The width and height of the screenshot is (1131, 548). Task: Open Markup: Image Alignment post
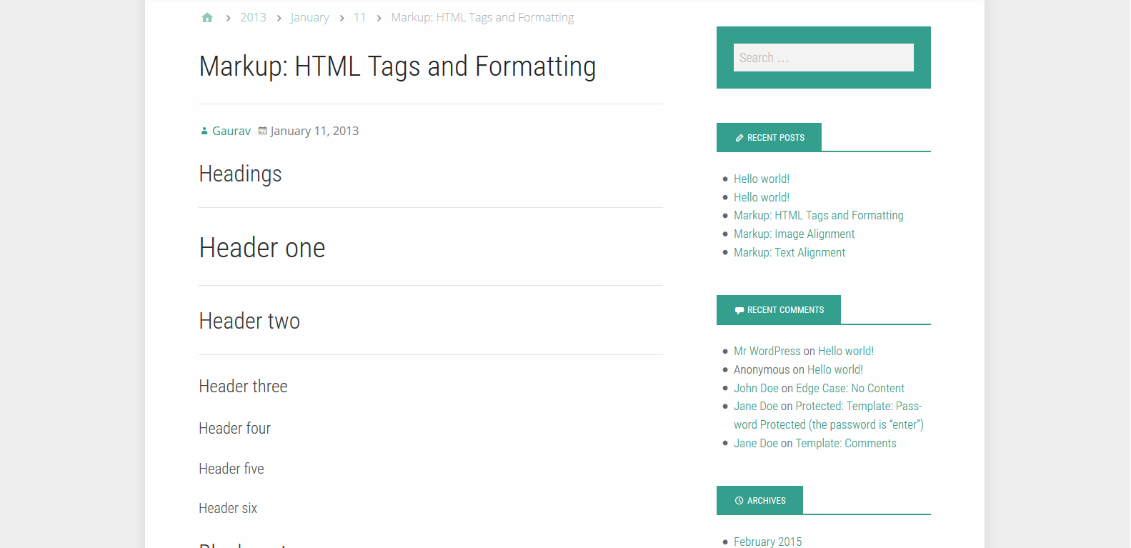tap(794, 234)
